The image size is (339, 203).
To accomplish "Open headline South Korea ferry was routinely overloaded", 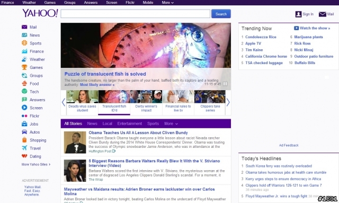I will click(279, 166).
